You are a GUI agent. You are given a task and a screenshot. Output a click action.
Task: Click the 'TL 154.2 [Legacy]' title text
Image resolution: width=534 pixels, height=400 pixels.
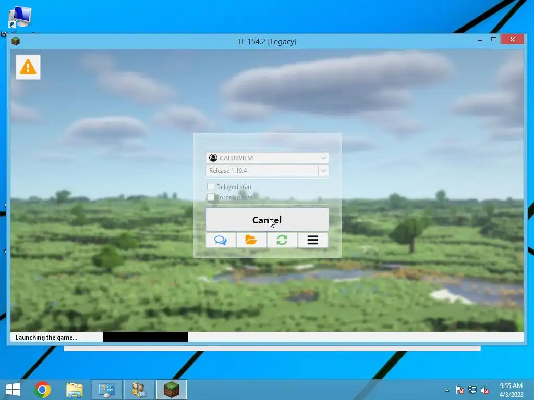[x=266, y=42]
